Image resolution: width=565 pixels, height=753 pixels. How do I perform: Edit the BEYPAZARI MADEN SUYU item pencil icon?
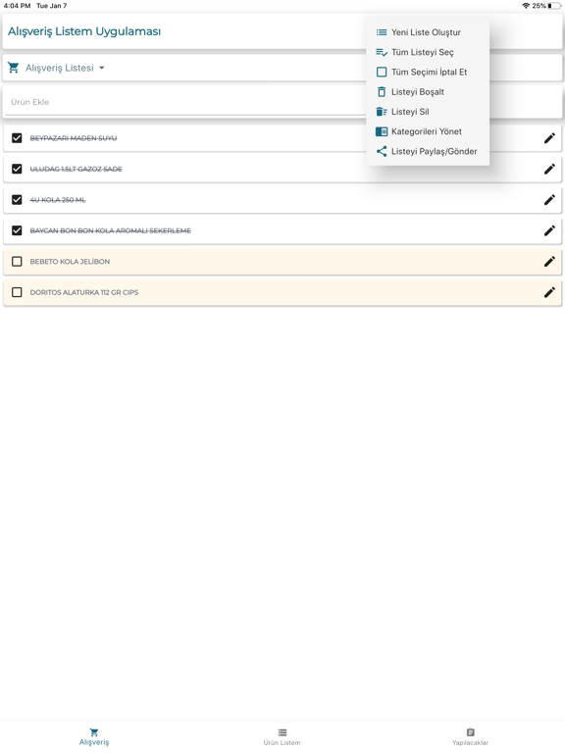point(549,138)
